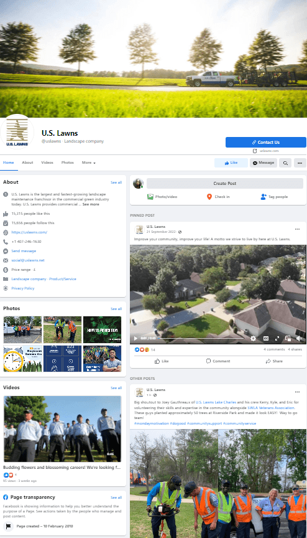Image resolution: width=307 pixels, height=538 pixels.
Task: Open the Photos tab
Action: click(67, 163)
